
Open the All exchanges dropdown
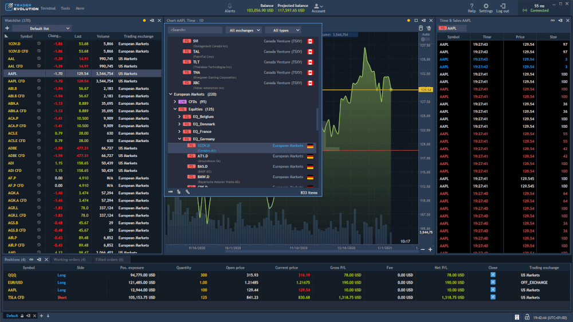coord(244,30)
